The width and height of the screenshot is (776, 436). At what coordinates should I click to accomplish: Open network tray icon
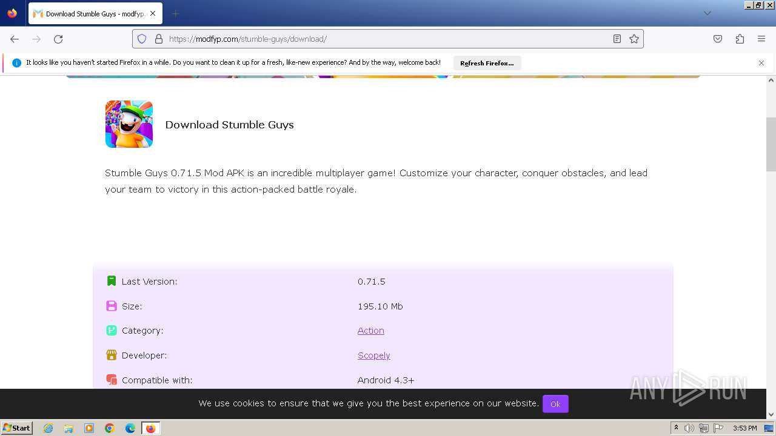click(703, 428)
